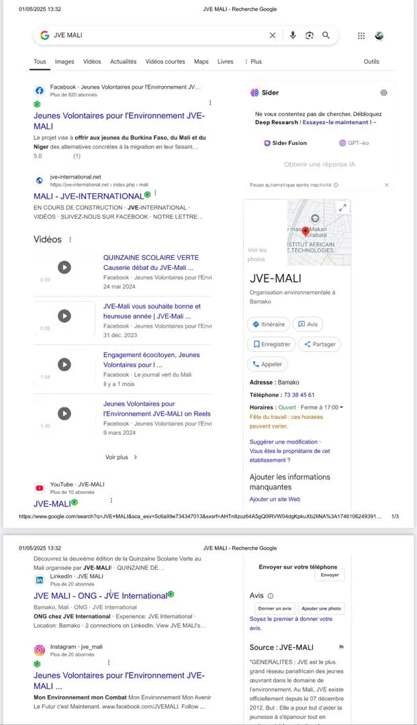Click the YouTube favicon icon
The image size is (417, 725).
pyautogui.click(x=40, y=488)
